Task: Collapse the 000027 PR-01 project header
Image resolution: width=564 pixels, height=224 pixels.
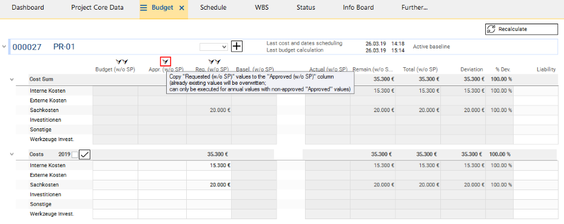Action: point(4,47)
